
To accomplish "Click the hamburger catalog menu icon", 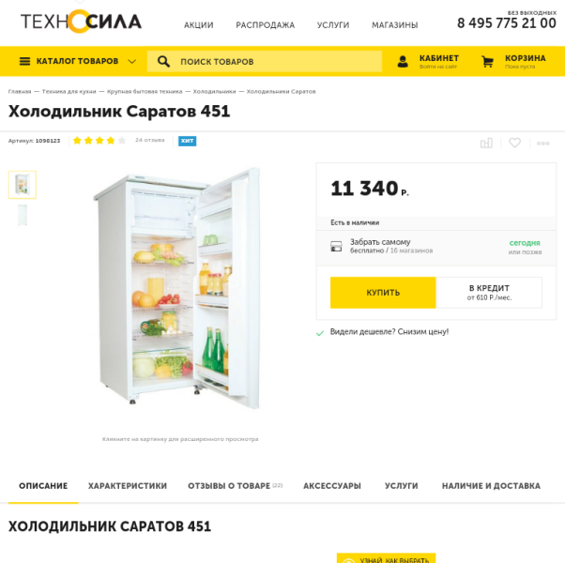I will tap(24, 61).
